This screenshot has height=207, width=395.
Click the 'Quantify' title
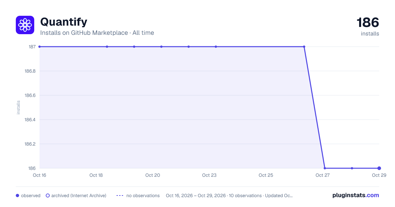tap(64, 22)
